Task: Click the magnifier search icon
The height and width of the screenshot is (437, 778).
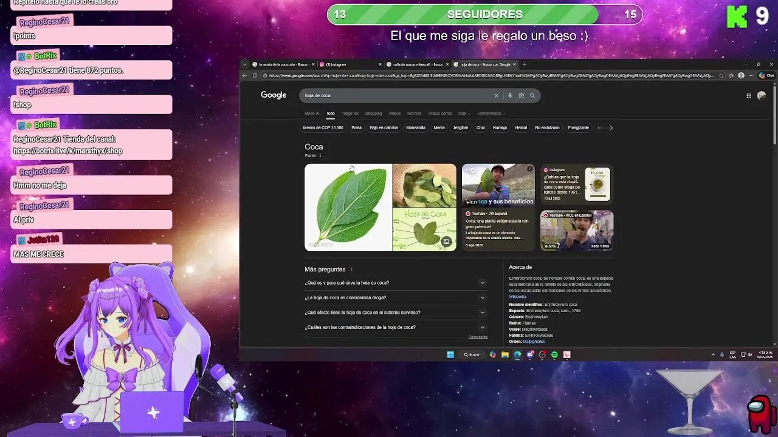Action: click(x=532, y=95)
